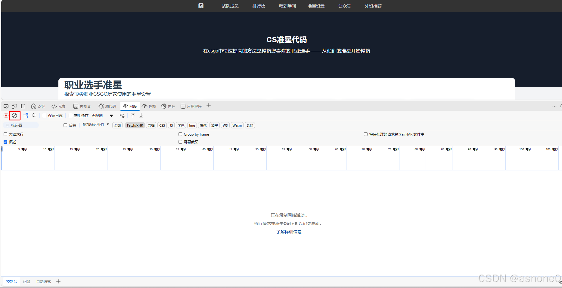Toggle device emulation icon
This screenshot has width=562, height=288.
(x=14, y=106)
